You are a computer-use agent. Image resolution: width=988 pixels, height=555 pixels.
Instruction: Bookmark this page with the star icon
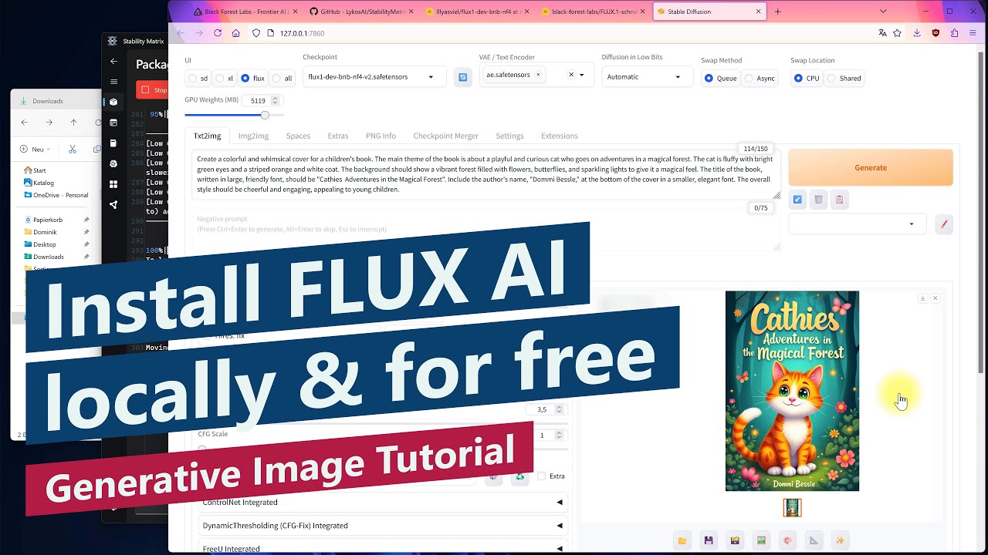click(x=897, y=33)
